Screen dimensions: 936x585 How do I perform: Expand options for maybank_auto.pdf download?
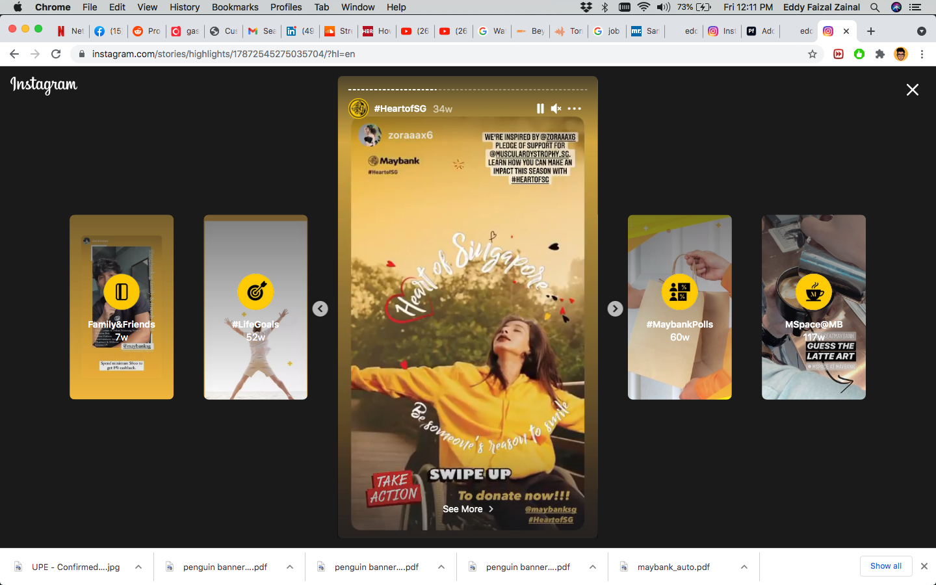(744, 567)
